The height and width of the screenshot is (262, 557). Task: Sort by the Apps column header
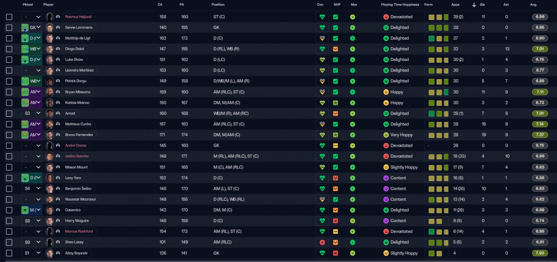pyautogui.click(x=455, y=4)
